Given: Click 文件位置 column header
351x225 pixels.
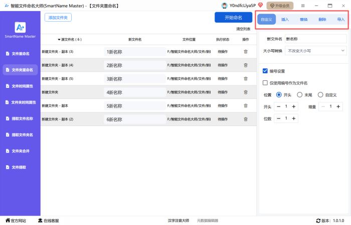Looking at the screenshot, I should click(x=189, y=40).
